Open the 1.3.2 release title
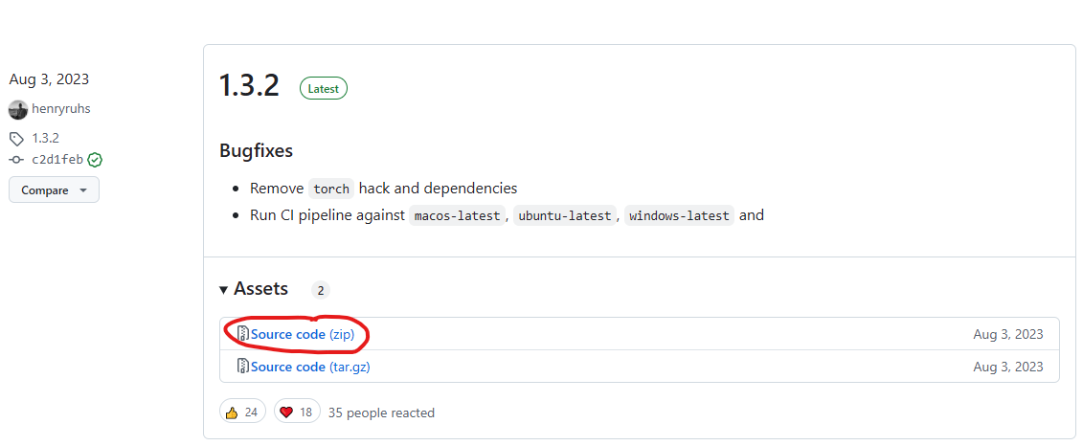This screenshot has width=1083, height=446. [x=249, y=86]
